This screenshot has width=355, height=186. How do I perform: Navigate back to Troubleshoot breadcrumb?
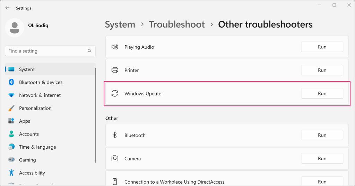(177, 25)
